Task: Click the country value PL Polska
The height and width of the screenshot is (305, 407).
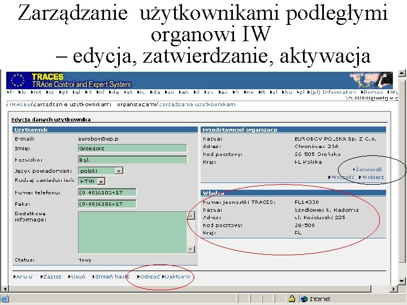Action: [x=308, y=162]
